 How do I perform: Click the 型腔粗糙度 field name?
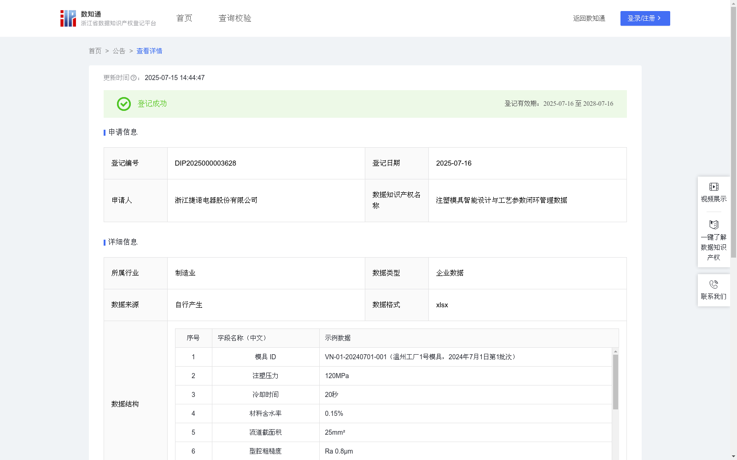pos(265,451)
